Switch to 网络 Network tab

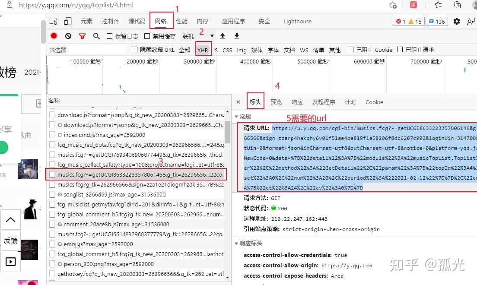[x=161, y=21]
